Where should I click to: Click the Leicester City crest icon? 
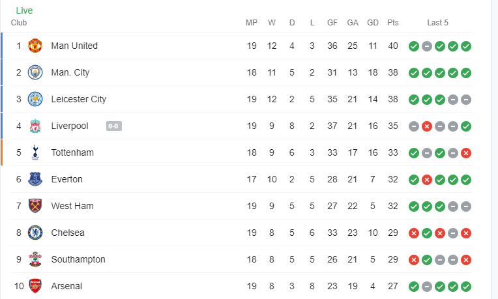click(x=35, y=99)
